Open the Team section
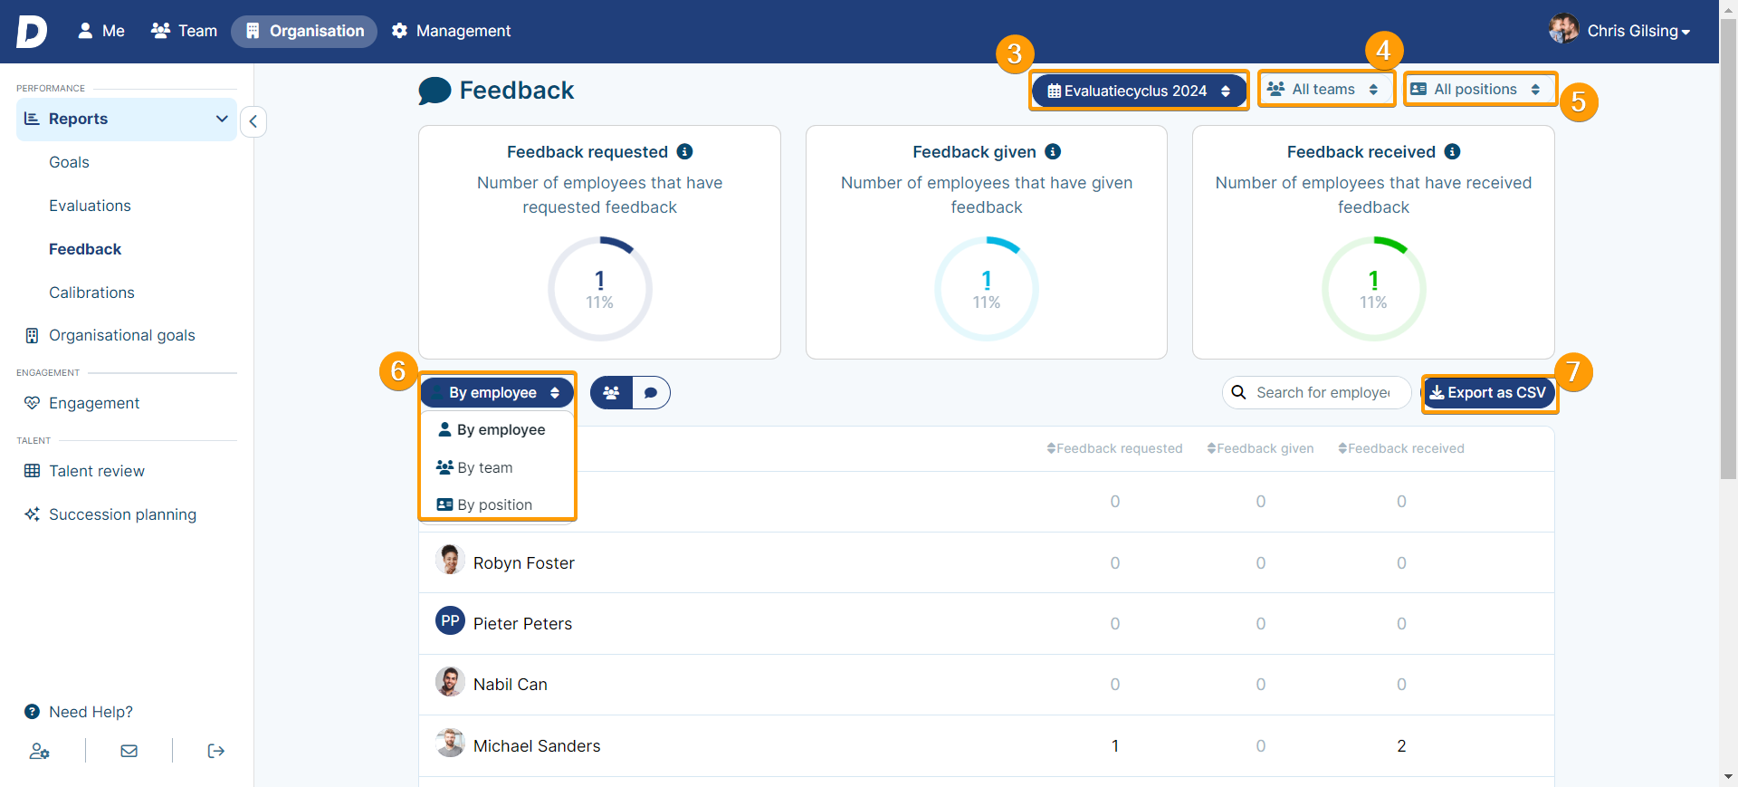 pyautogui.click(x=184, y=31)
